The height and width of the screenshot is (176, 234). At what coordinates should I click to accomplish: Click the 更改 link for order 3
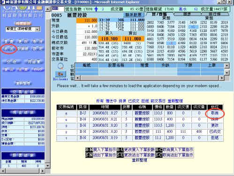click(215, 125)
